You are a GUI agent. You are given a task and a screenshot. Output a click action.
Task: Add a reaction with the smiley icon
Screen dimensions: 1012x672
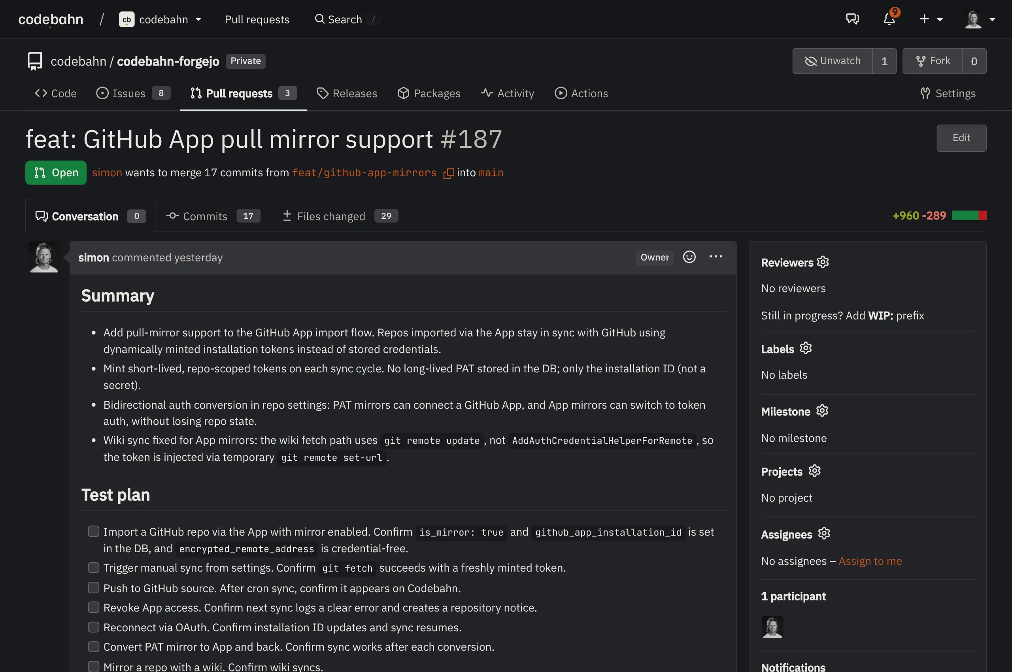[689, 257]
